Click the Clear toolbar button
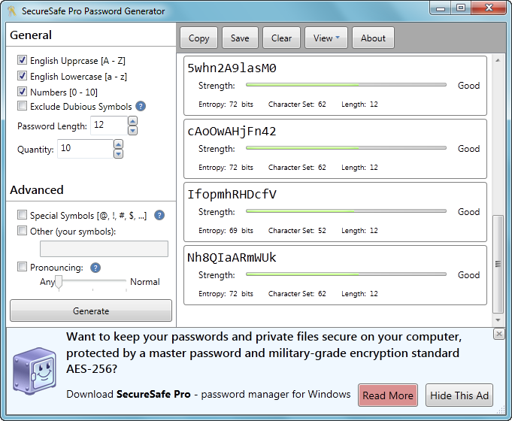 pos(281,38)
